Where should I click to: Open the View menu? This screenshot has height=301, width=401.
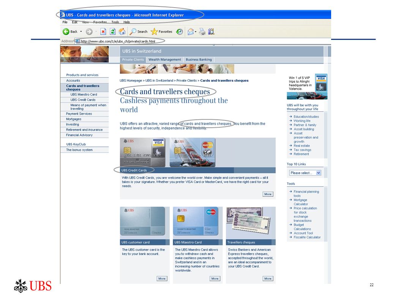(x=85, y=22)
